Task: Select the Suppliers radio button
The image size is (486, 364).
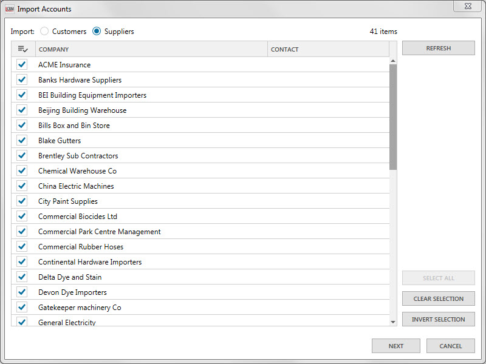Action: [97, 31]
